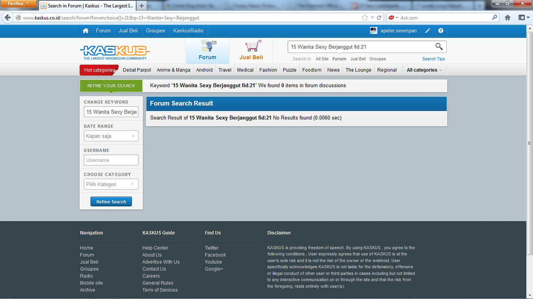Screen dimensions: 533x299
Task: Click Jual Beli in the blue navigation bar
Action: [x=128, y=31]
